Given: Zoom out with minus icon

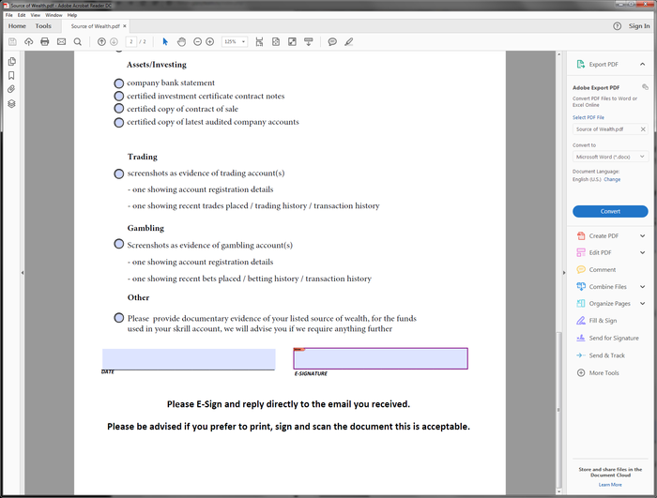Looking at the screenshot, I should [197, 42].
